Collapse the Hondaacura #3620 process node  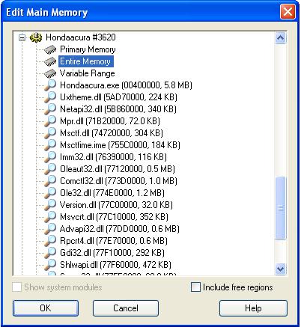pyautogui.click(x=22, y=37)
